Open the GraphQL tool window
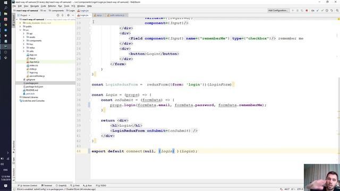 [x=61, y=186]
